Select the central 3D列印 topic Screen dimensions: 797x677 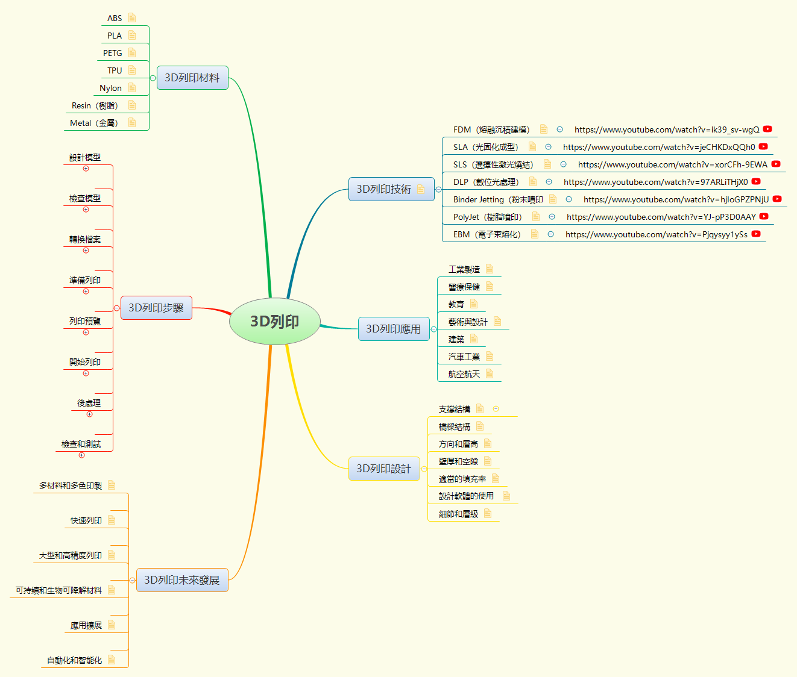pos(275,322)
